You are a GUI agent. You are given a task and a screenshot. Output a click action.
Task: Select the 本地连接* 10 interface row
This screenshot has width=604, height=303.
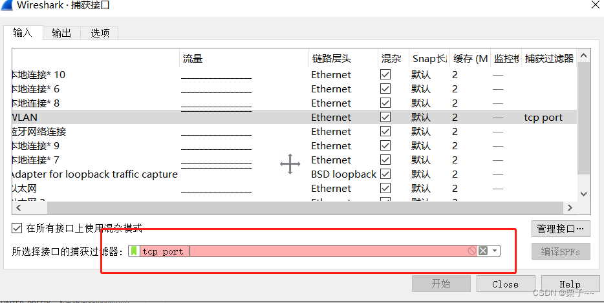pyautogui.click(x=294, y=74)
